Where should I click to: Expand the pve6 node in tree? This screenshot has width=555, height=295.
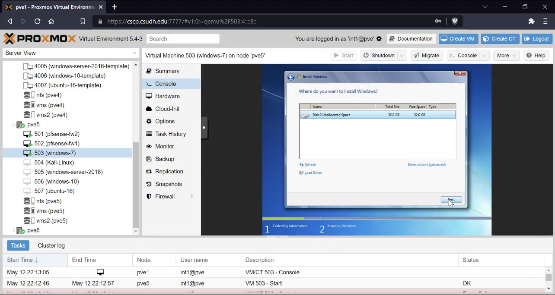14,231
